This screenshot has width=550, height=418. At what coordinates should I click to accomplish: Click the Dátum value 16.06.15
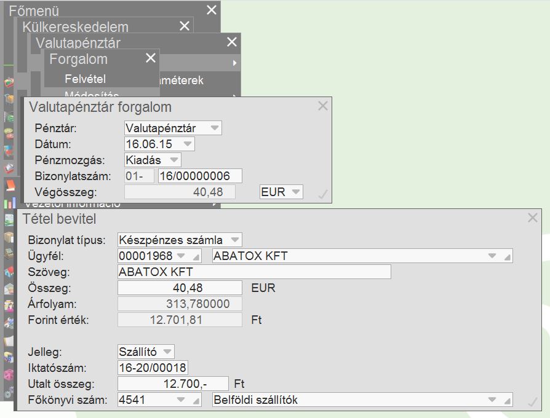(x=149, y=144)
